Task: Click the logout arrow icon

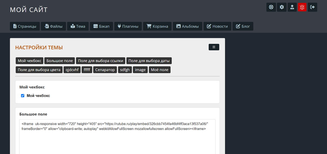Action: pyautogui.click(x=313, y=7)
